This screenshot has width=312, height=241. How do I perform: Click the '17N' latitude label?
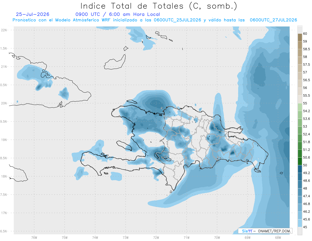point(4,213)
